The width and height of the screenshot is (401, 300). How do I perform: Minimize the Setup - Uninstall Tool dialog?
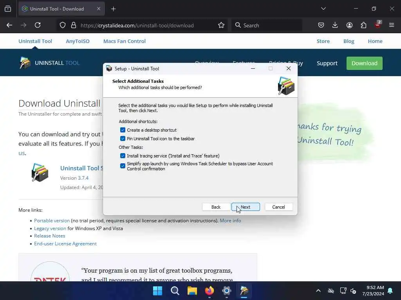[253, 68]
